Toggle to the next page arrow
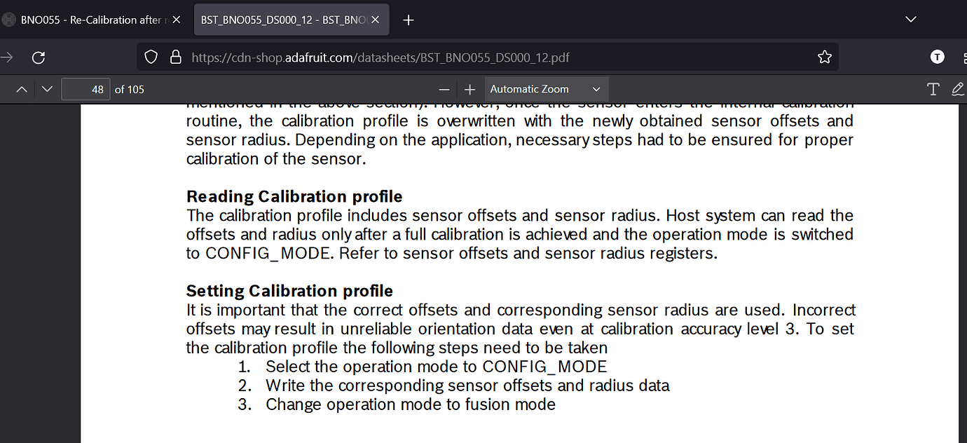967x443 pixels. (x=46, y=89)
